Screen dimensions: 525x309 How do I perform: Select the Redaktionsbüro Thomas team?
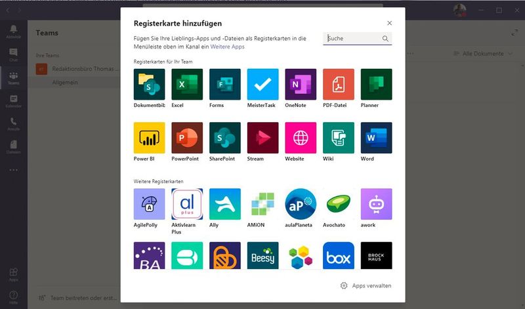77,69
